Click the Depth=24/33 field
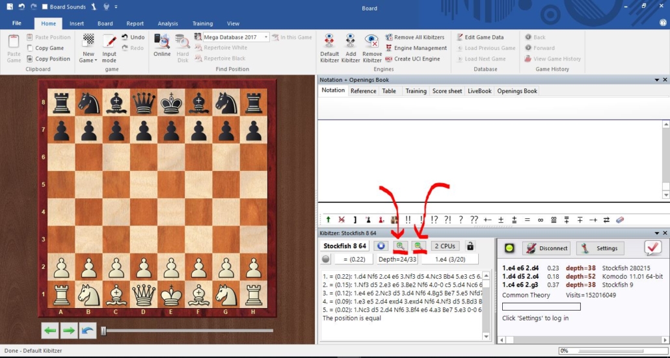This screenshot has height=358, width=670. tap(397, 259)
